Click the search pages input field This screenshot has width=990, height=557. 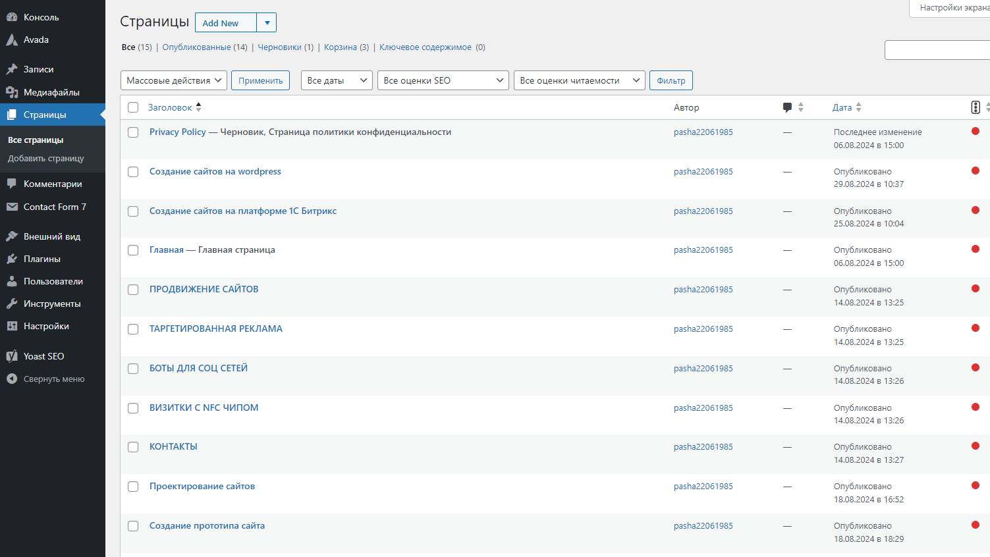937,50
